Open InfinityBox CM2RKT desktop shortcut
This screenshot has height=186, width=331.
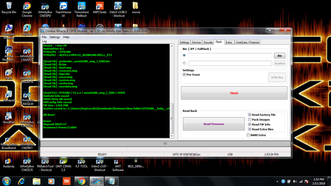[x=27, y=142]
